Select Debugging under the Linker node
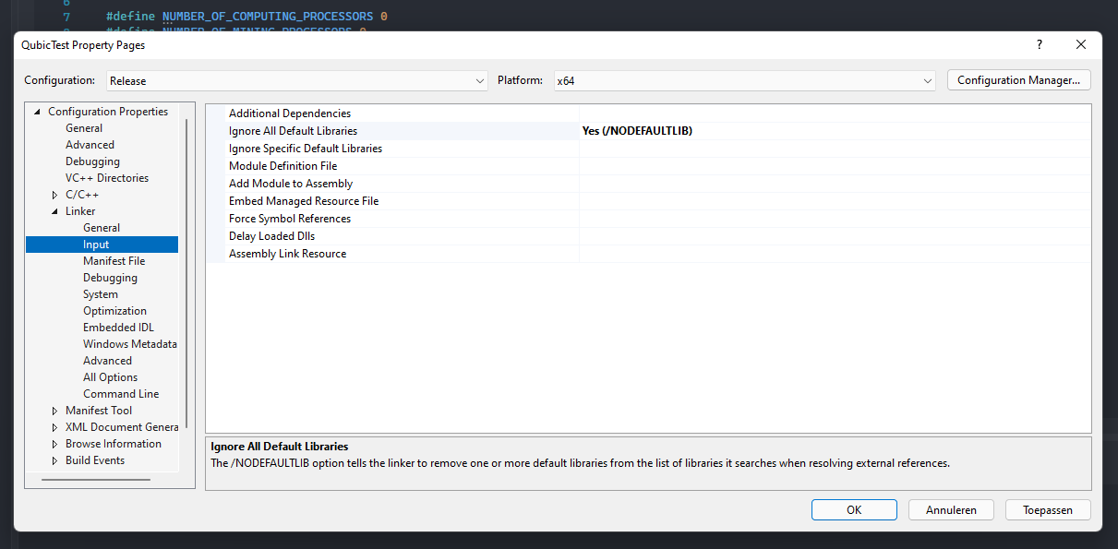Viewport: 1118px width, 549px height. pos(110,278)
